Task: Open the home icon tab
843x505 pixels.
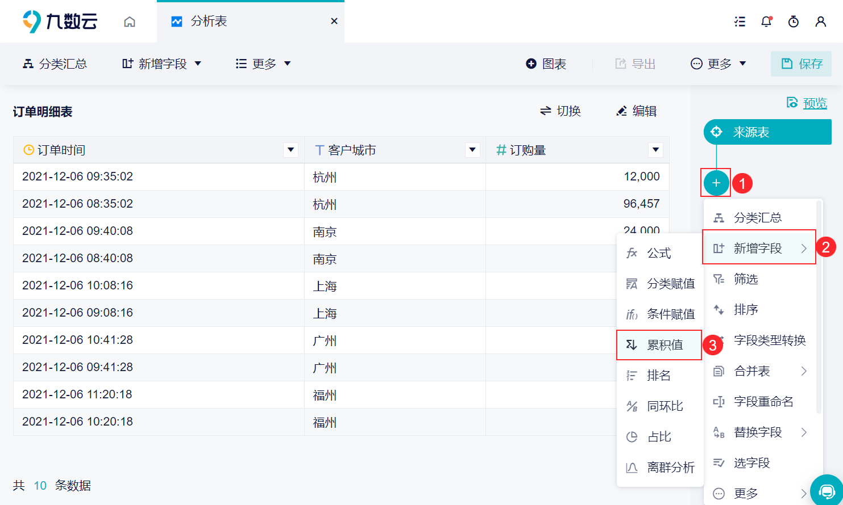Action: point(130,22)
